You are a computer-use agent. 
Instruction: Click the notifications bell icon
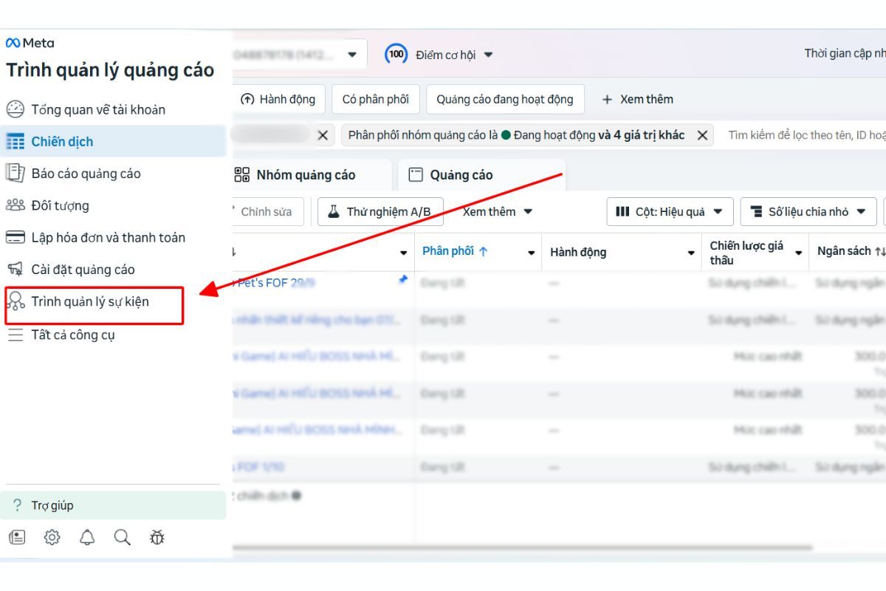click(87, 538)
